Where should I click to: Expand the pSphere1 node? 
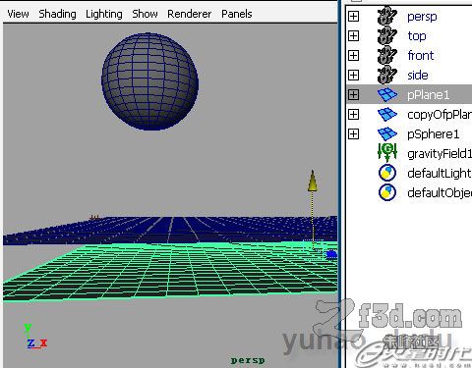pyautogui.click(x=353, y=133)
